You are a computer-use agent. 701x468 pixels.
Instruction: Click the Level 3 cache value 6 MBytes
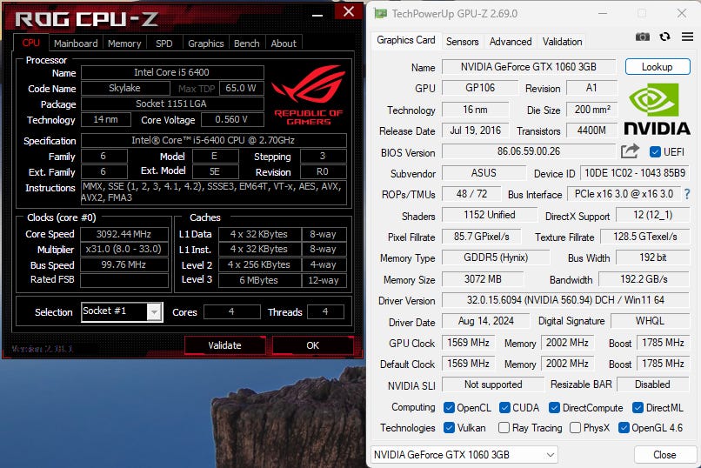(258, 280)
